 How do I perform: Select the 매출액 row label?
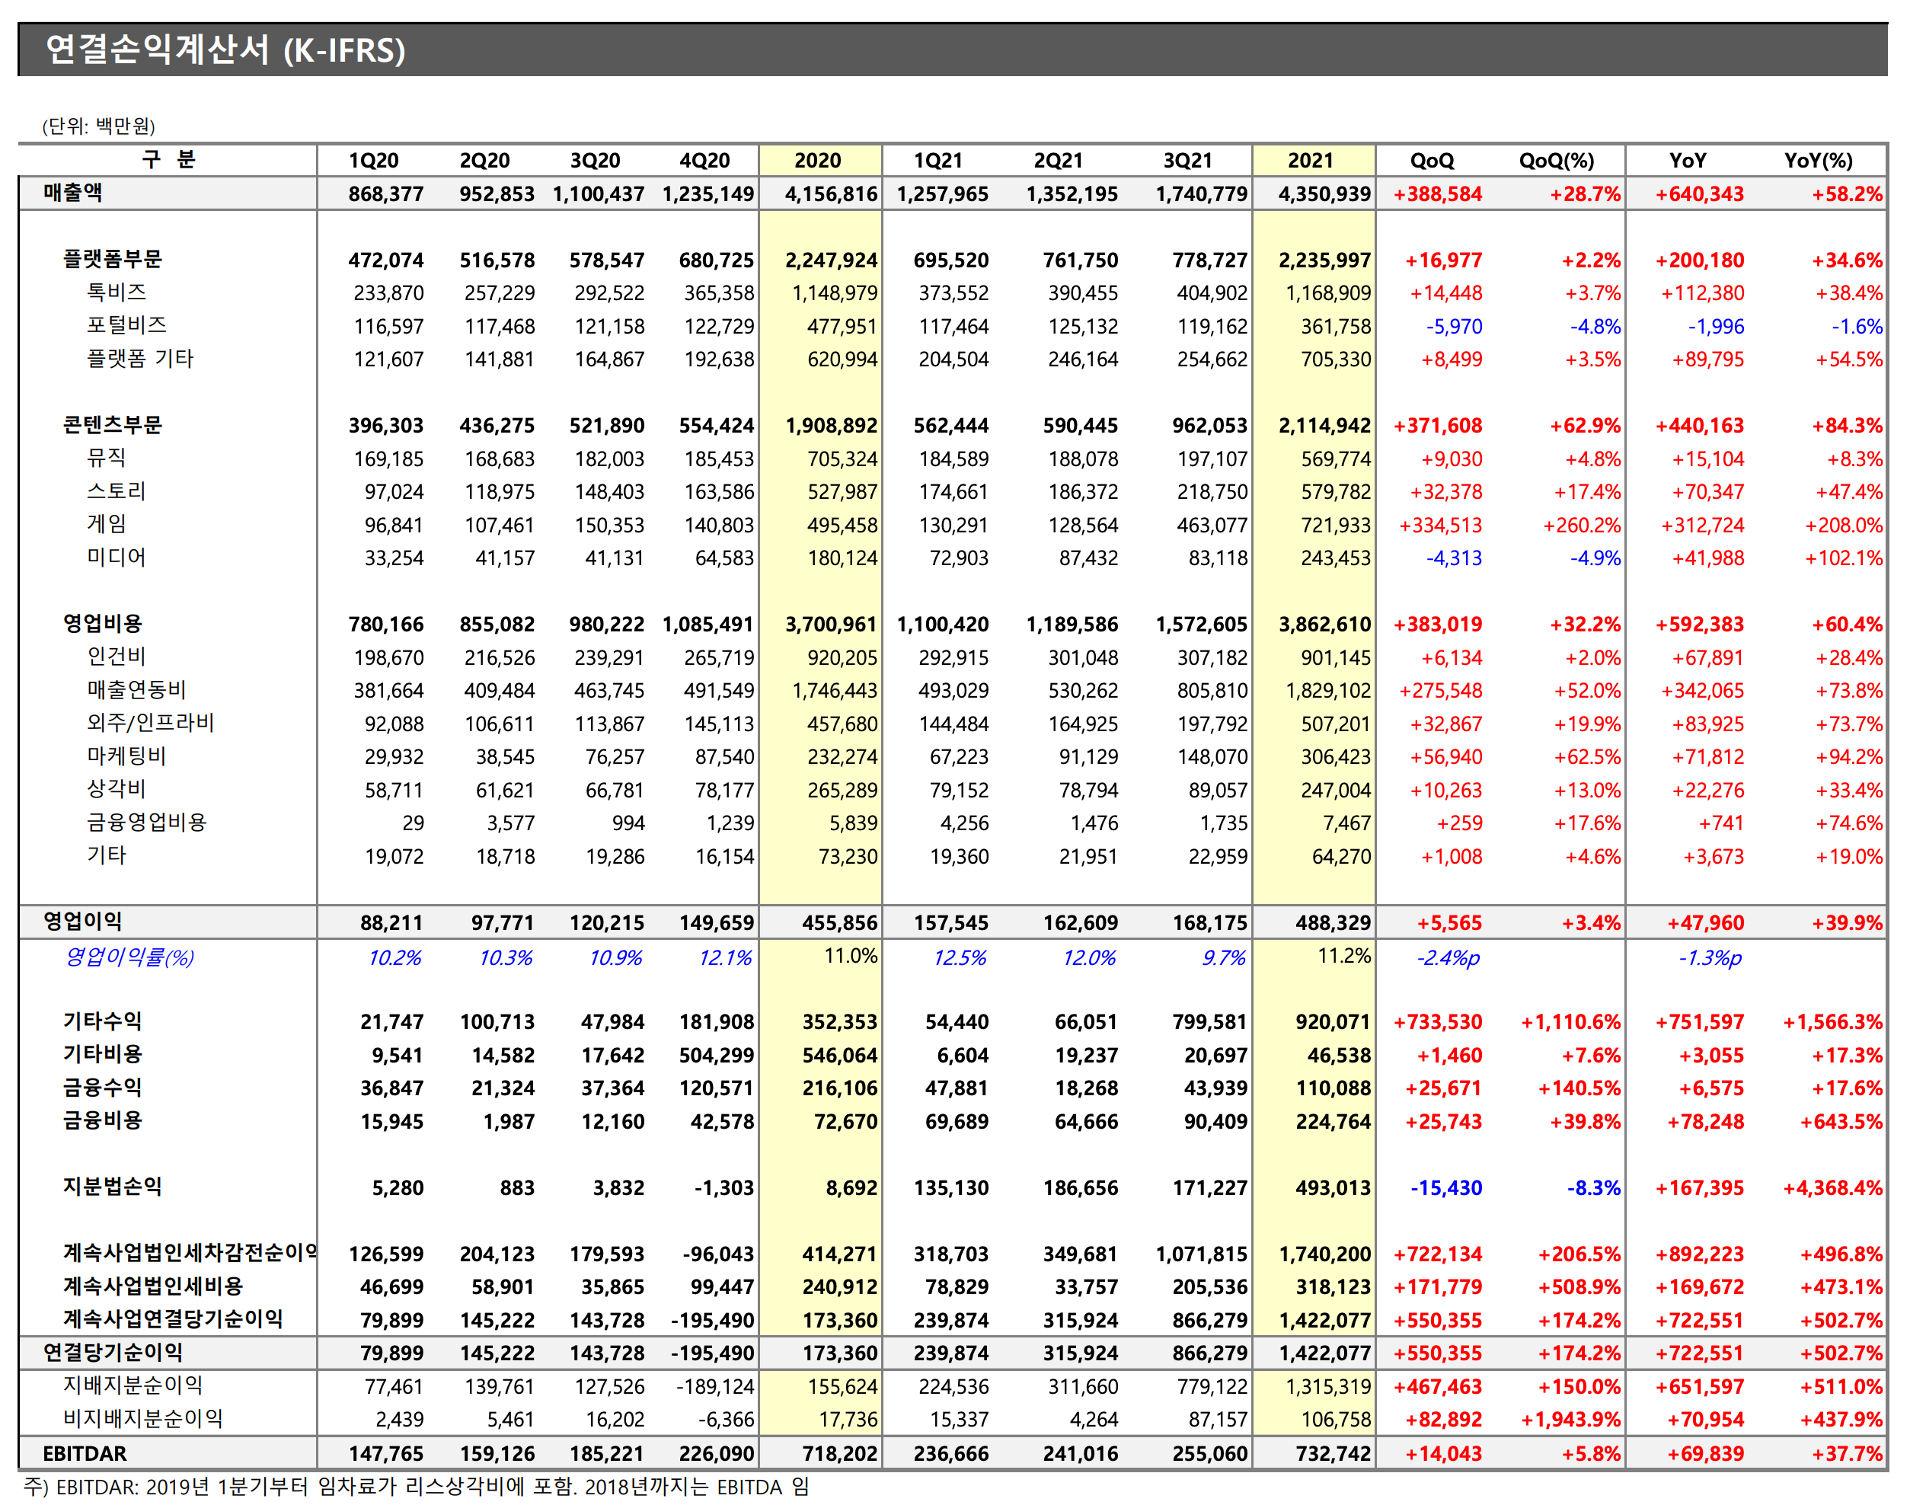(x=73, y=193)
